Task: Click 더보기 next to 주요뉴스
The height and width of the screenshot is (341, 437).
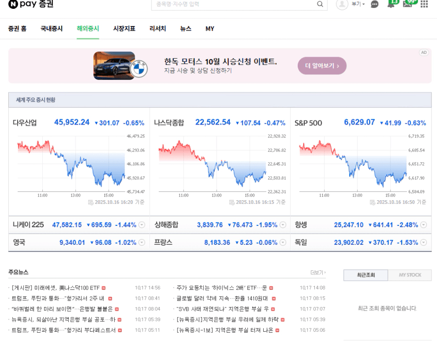Action: point(318,272)
